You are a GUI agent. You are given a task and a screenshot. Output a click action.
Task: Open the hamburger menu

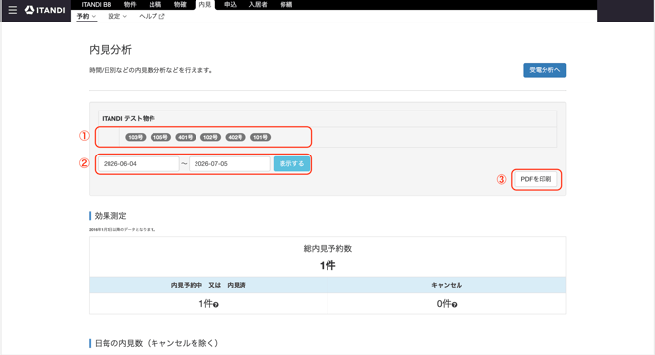pos(12,10)
